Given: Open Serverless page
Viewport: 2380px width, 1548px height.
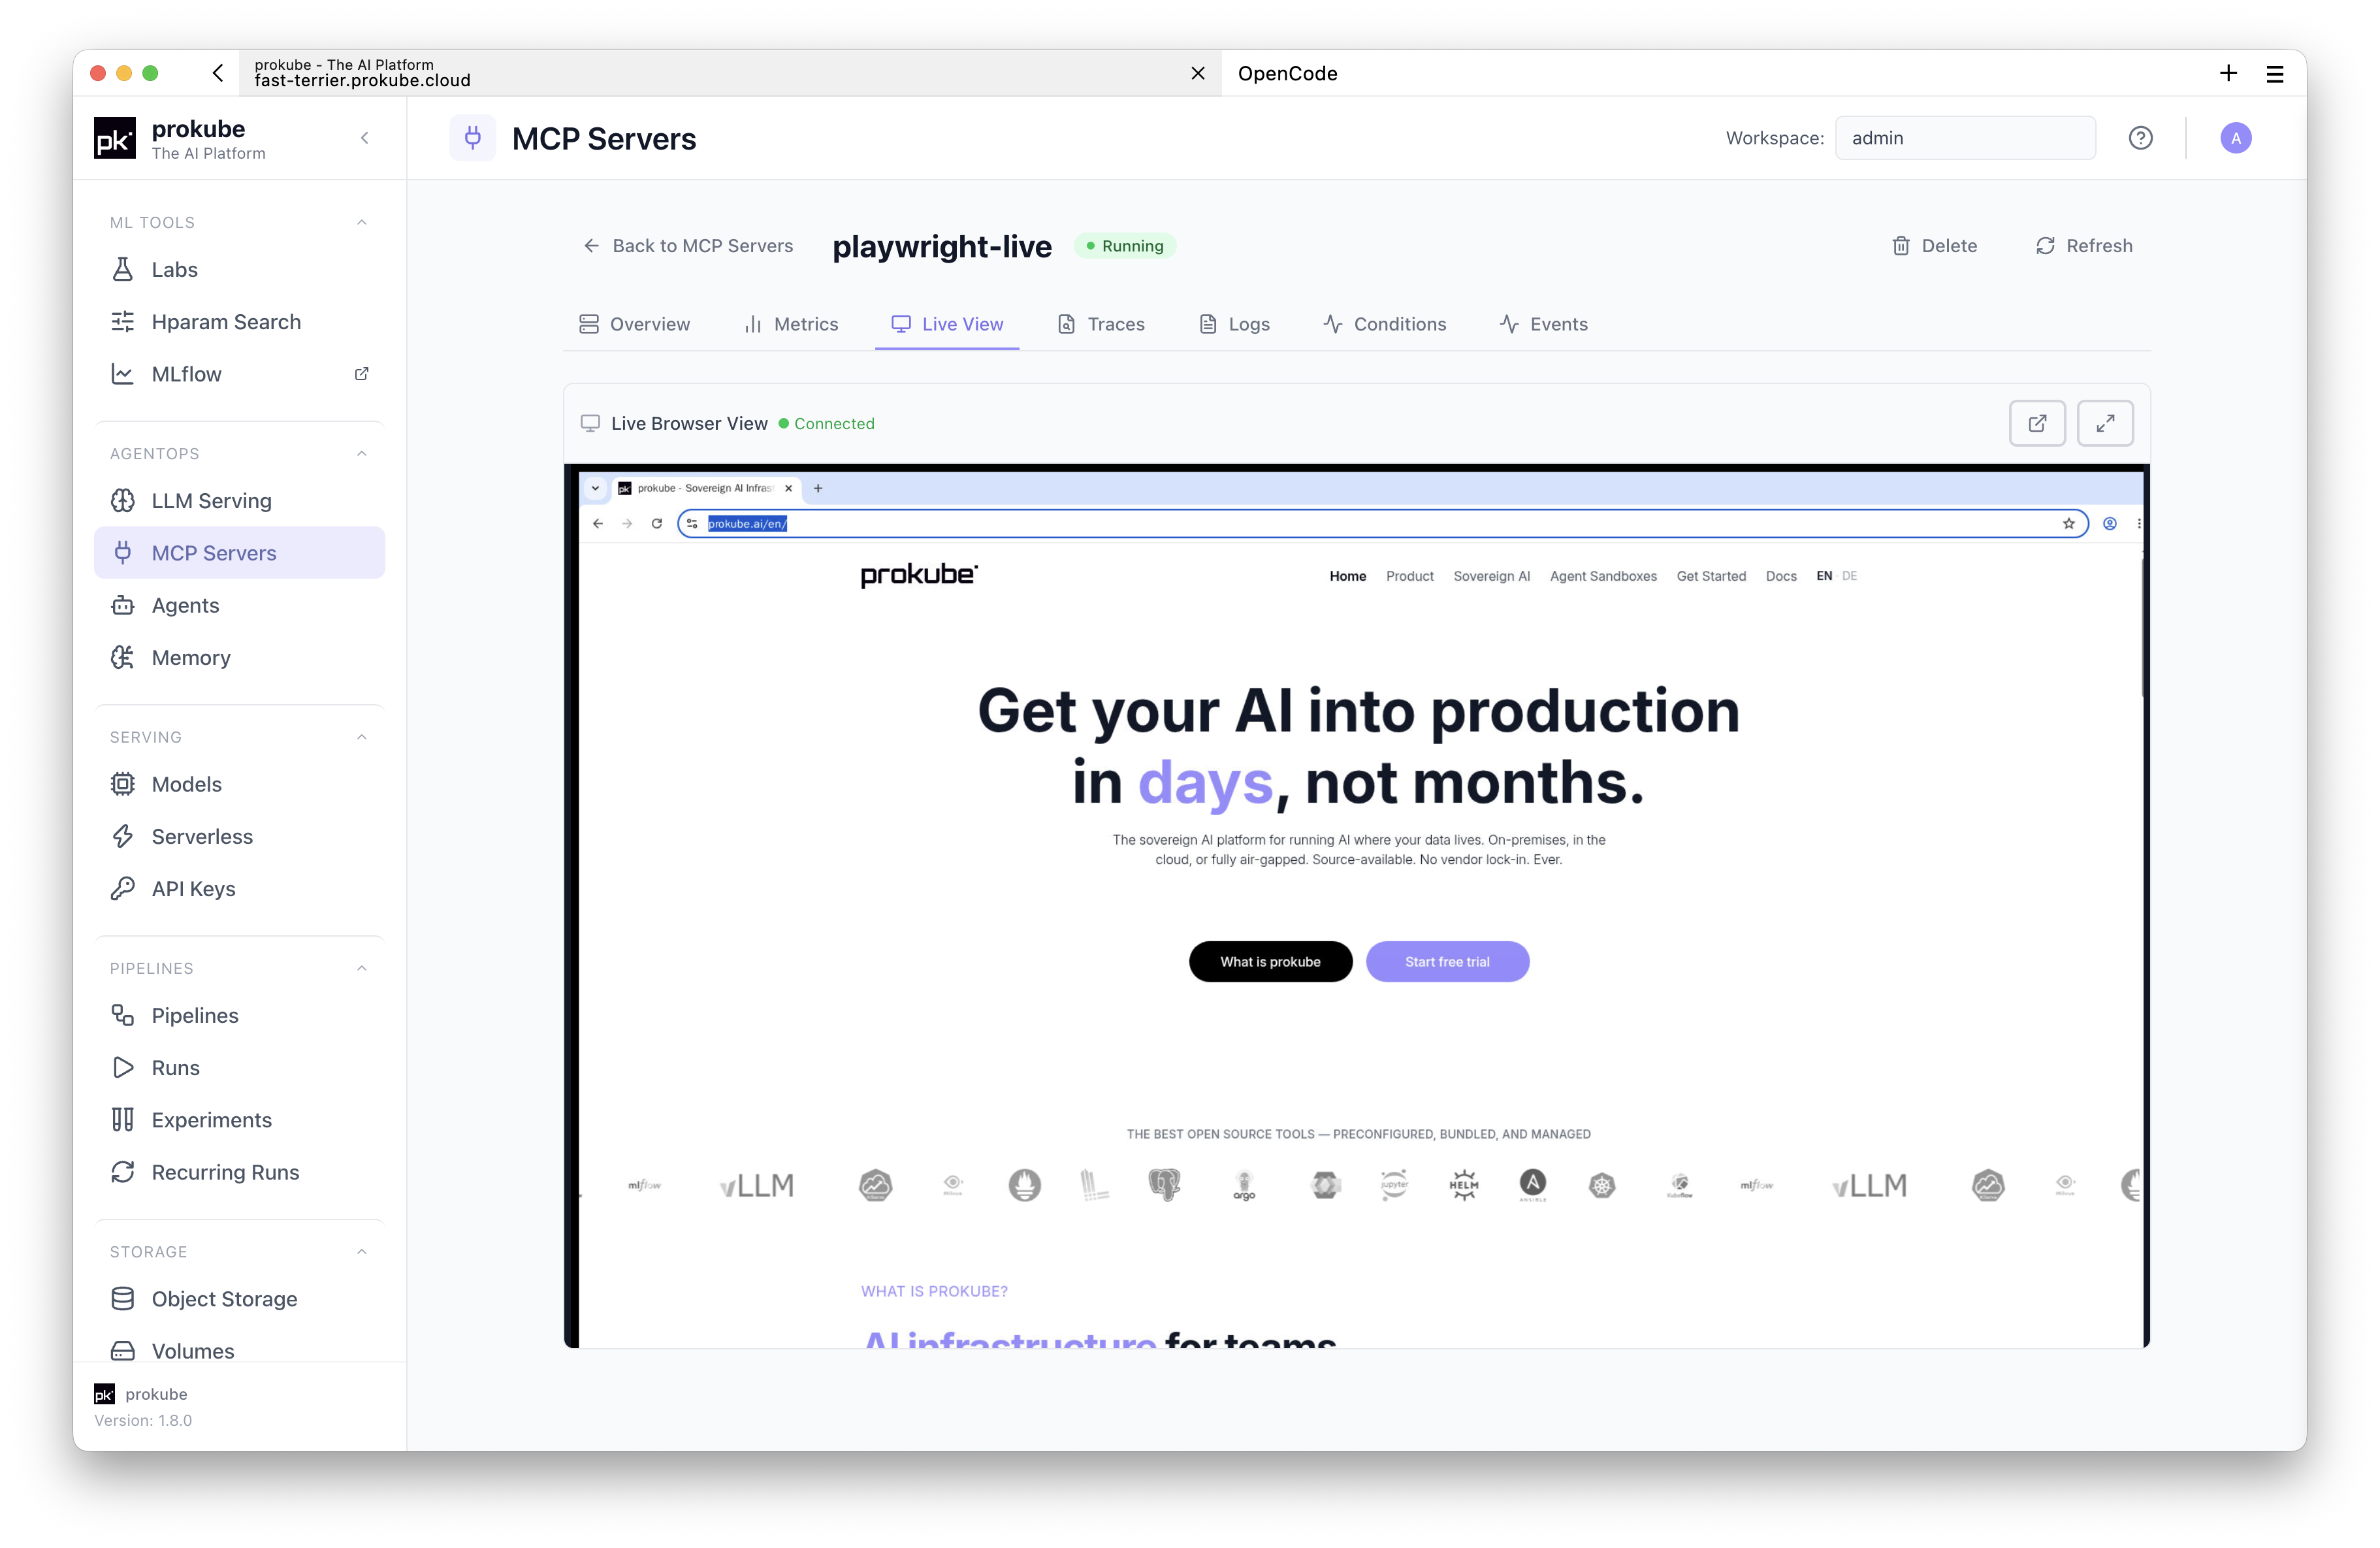Looking at the screenshot, I should (x=239, y=836).
